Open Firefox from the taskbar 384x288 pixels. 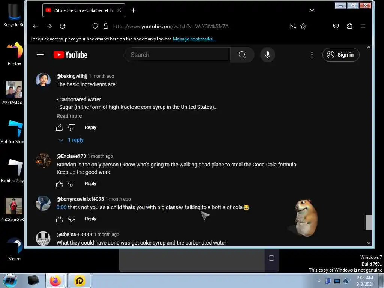tap(55, 280)
